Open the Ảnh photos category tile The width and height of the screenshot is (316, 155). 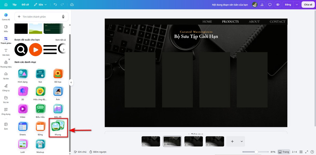[58, 93]
